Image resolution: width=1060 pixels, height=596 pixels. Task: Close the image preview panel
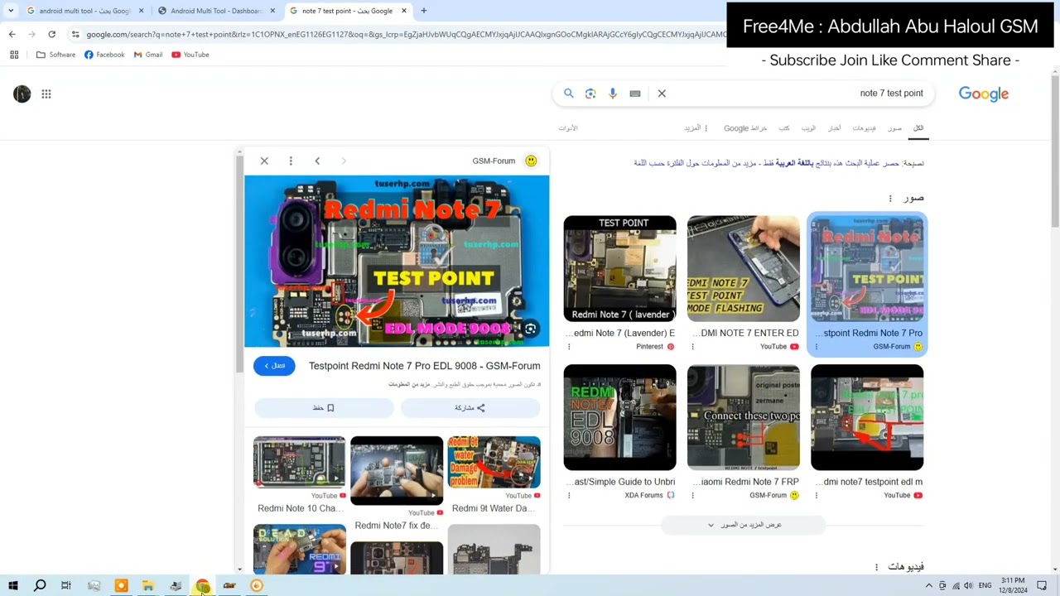click(x=264, y=161)
